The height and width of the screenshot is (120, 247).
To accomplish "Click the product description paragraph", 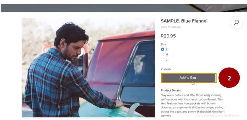I will [x=192, y=105].
